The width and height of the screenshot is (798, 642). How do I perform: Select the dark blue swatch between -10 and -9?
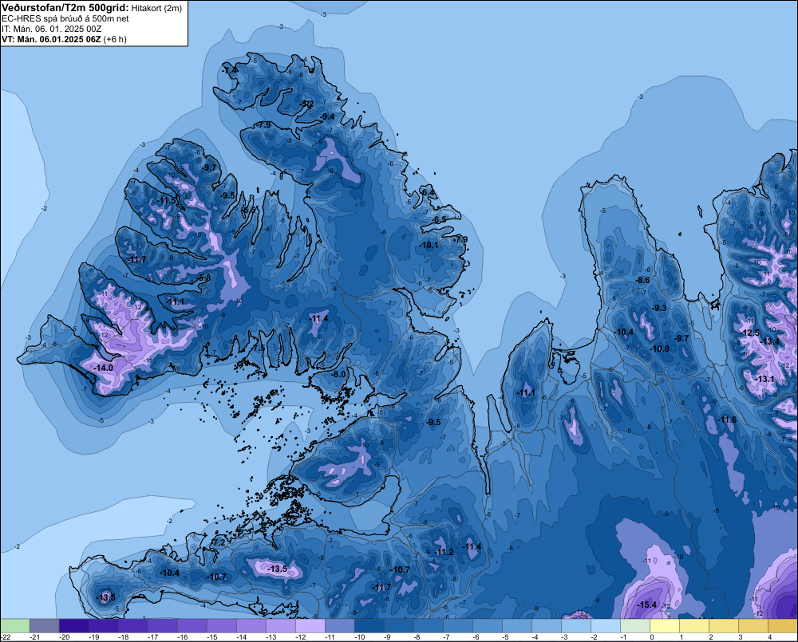pyautogui.click(x=369, y=626)
